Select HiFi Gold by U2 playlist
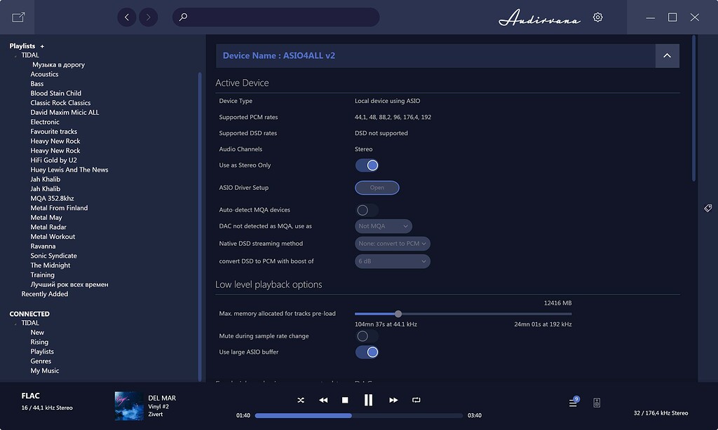718x430 pixels. (53, 160)
